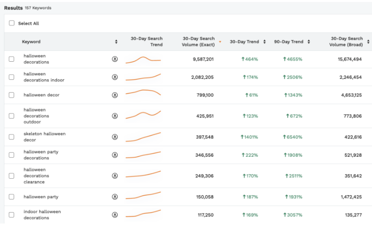Click trend sparkline for halloween decor
Image resolution: width=372 pixels, height=227 pixels.
coord(143,93)
